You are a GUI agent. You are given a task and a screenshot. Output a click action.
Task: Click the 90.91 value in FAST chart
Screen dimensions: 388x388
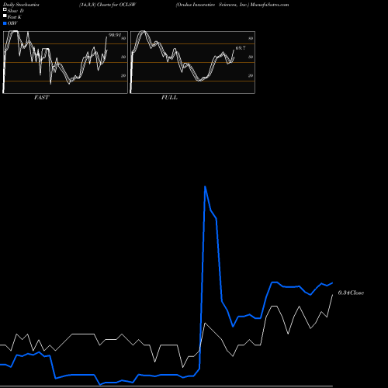tap(115, 35)
